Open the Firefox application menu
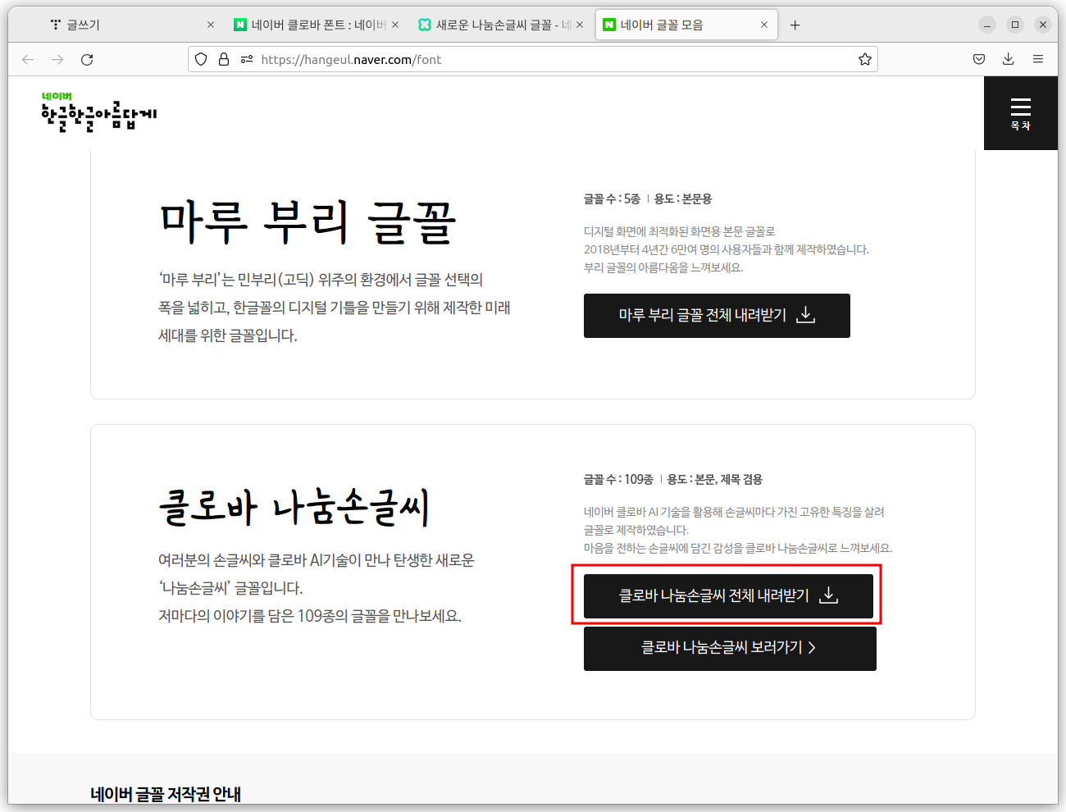This screenshot has height=812, width=1066. click(x=1038, y=59)
